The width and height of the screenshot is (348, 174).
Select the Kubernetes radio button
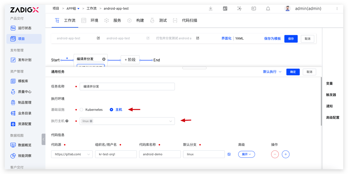coord(81,110)
